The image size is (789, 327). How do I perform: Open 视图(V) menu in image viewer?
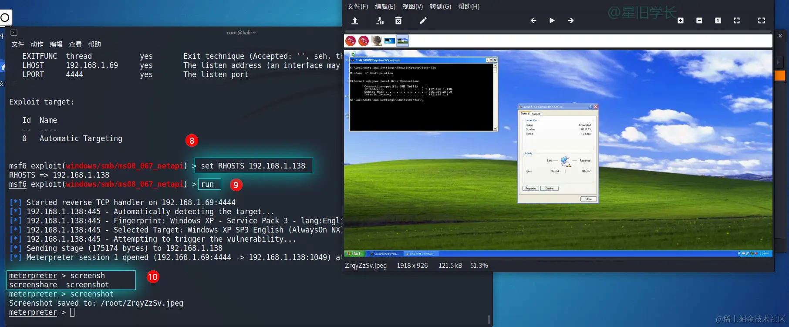click(412, 7)
